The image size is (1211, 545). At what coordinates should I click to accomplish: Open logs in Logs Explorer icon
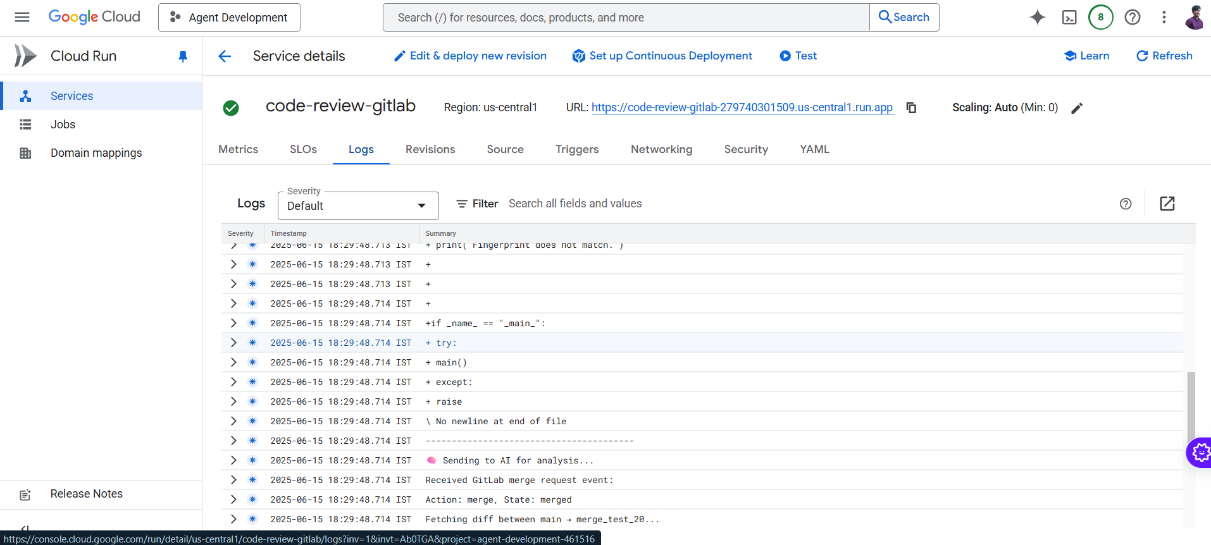(x=1167, y=204)
